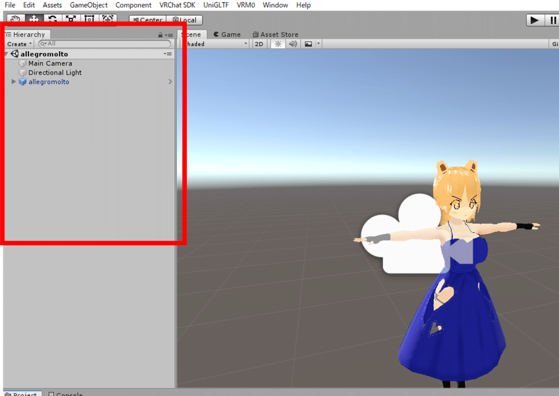This screenshot has width=559, height=396.
Task: Open the Component menu
Action: click(133, 5)
